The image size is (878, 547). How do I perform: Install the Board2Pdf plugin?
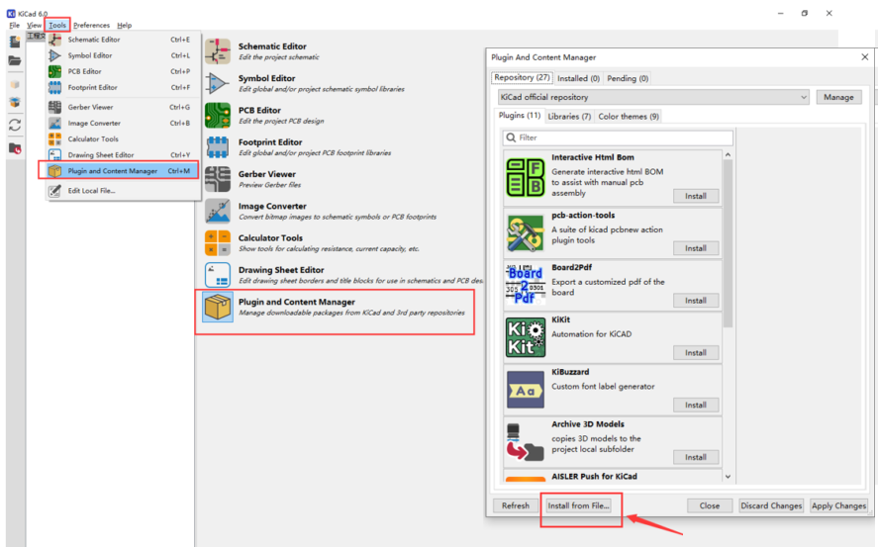696,301
